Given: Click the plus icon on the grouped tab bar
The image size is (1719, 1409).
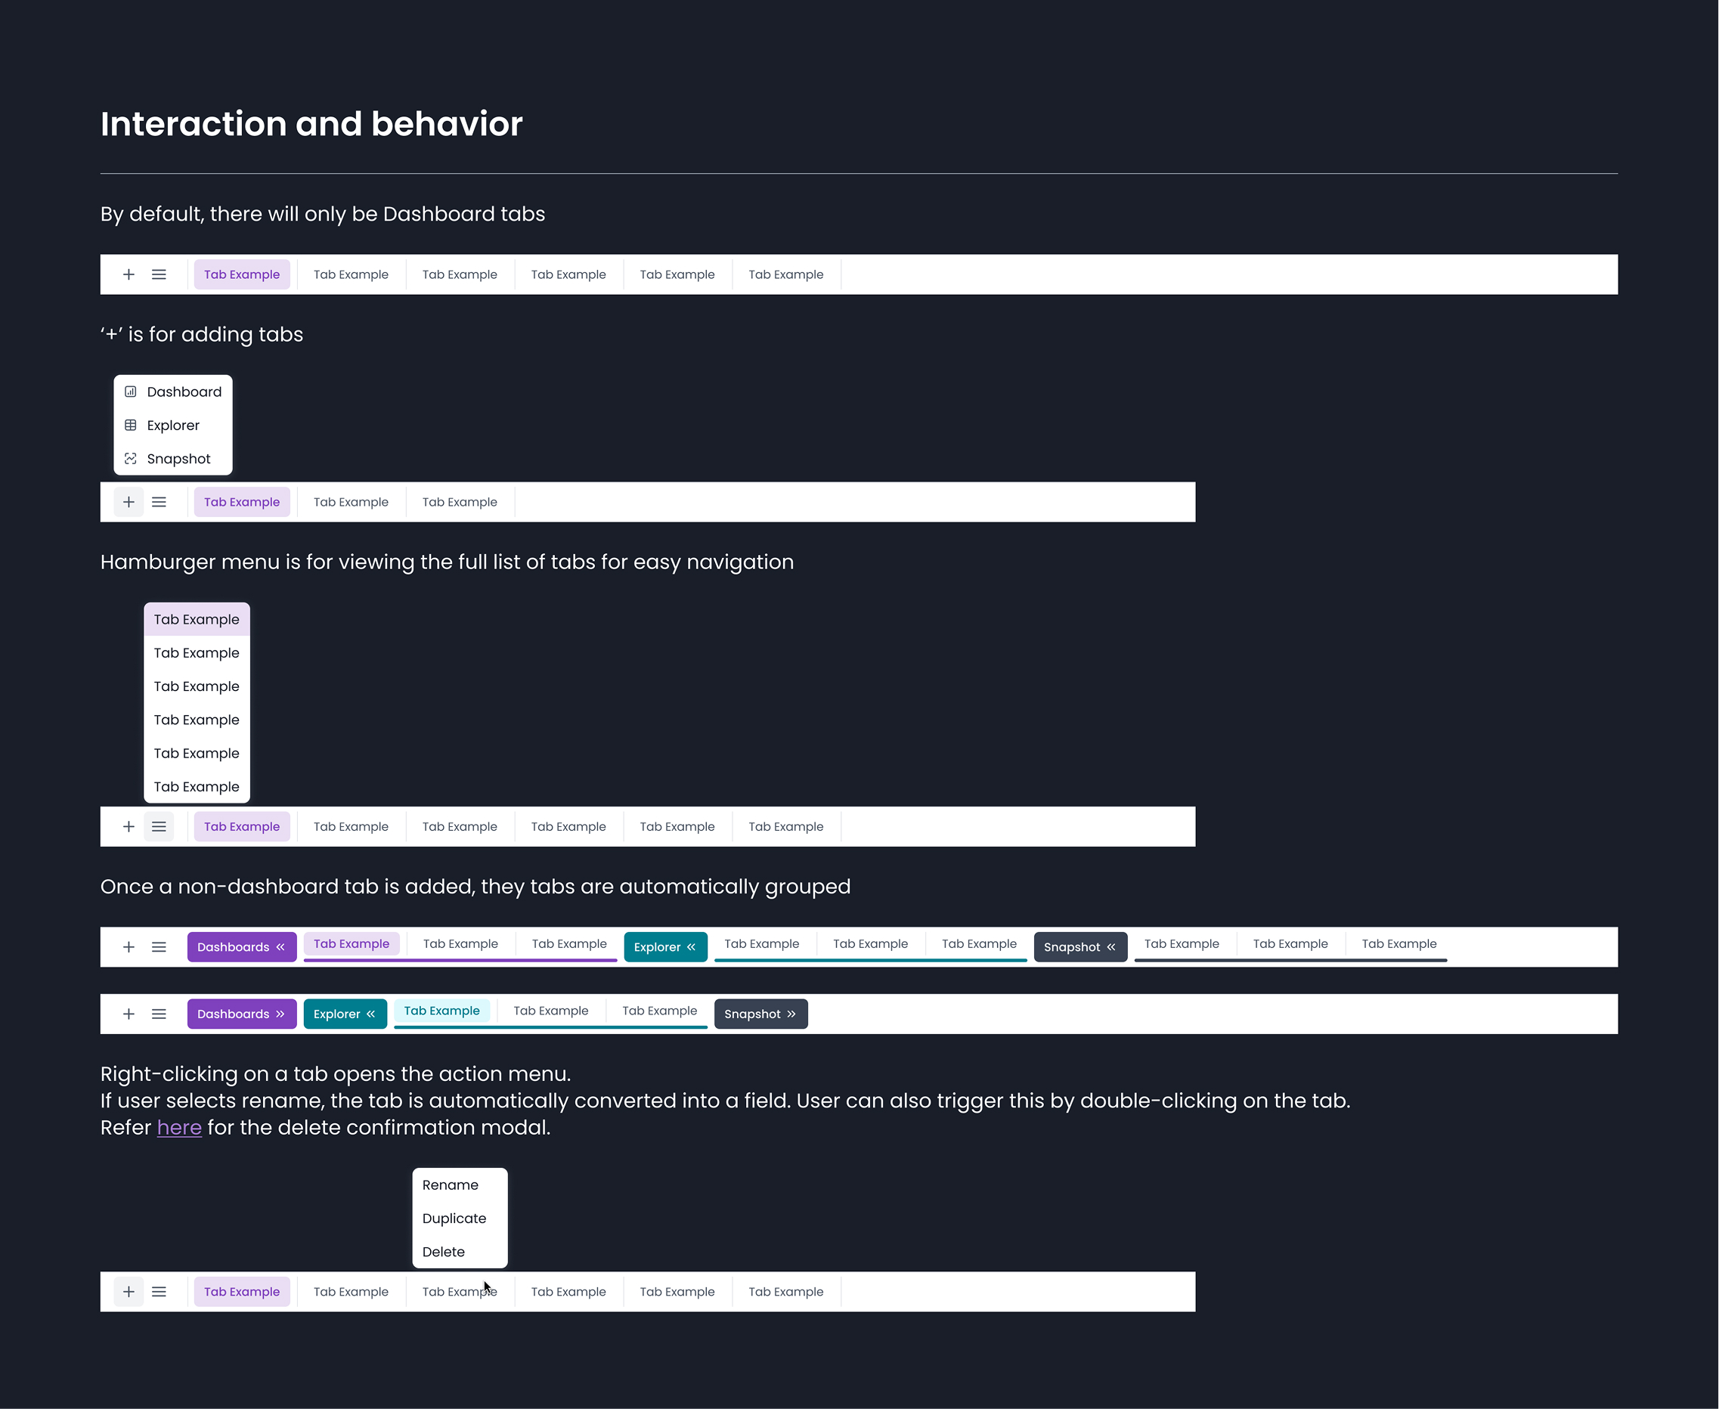Looking at the screenshot, I should click(x=129, y=946).
